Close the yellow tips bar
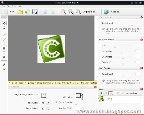The height and width of the screenshot is (115, 144). (x=95, y=83)
